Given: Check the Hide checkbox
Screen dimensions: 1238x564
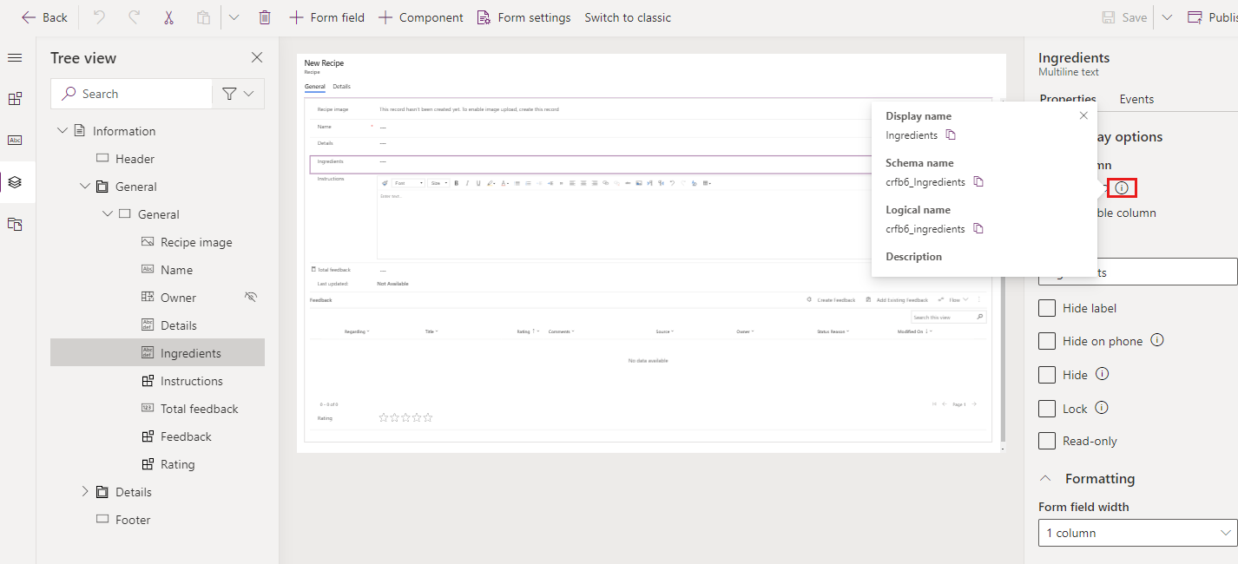Looking at the screenshot, I should click(1047, 375).
